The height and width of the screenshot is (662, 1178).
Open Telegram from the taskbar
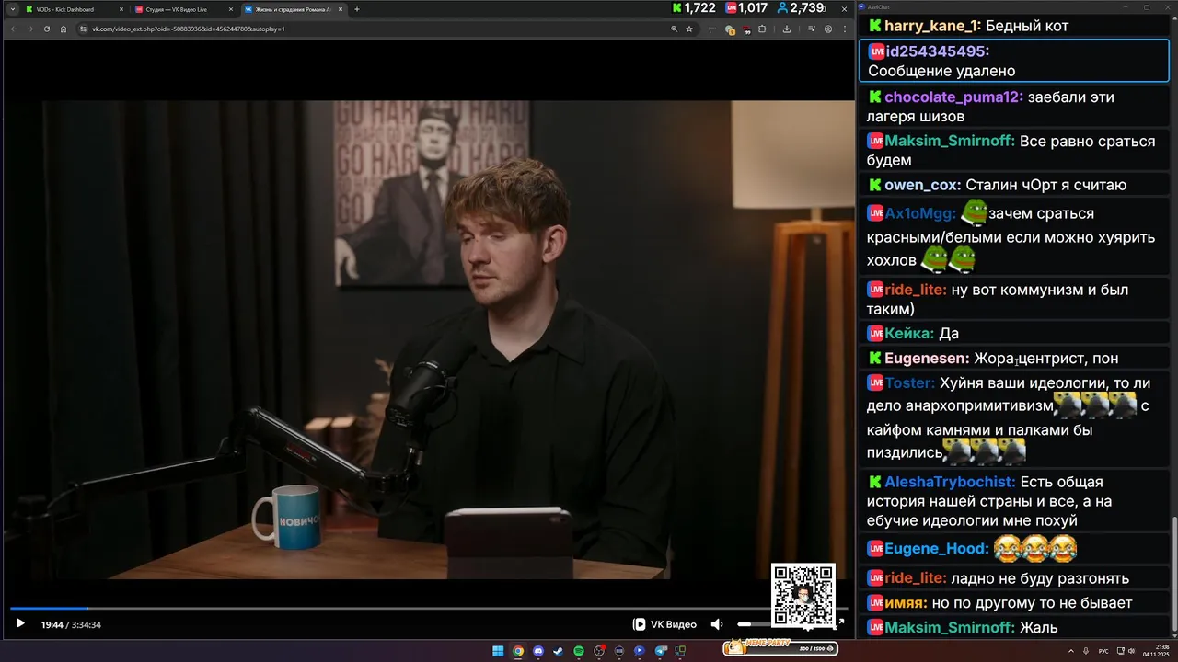660,651
